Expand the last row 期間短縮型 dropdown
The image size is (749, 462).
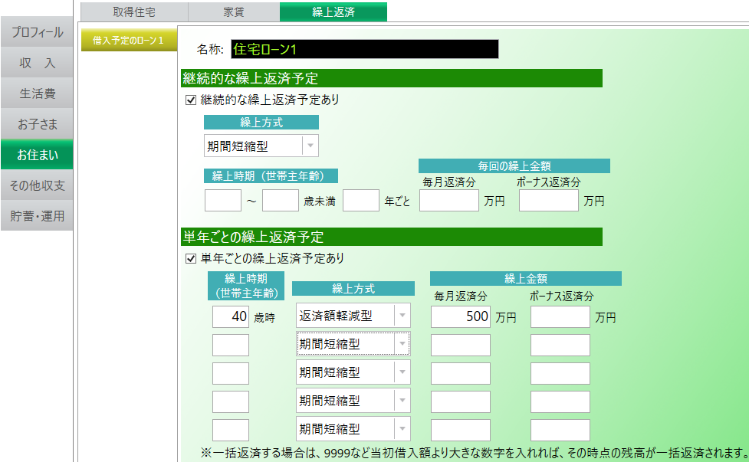401,429
